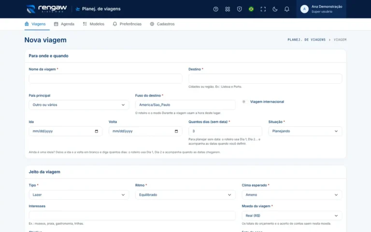Open the Situação dropdown
Screen dimensions: 371x232
tap(305, 131)
